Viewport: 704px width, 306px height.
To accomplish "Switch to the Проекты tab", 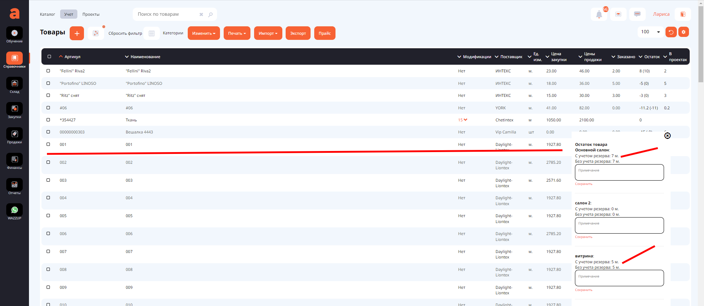I will pyautogui.click(x=91, y=15).
